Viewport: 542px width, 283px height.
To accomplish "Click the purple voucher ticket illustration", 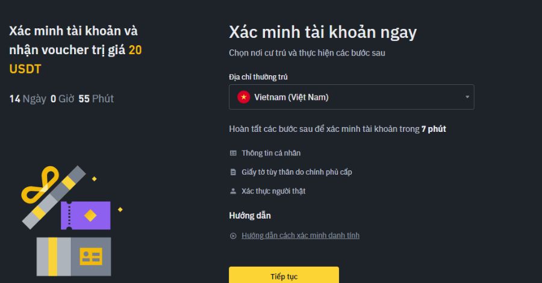I will click(86, 215).
